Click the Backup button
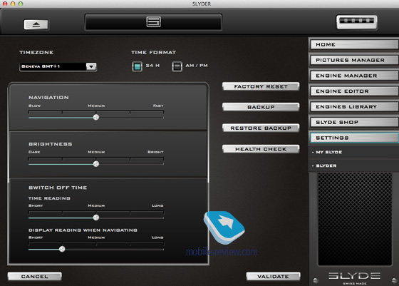 point(261,107)
